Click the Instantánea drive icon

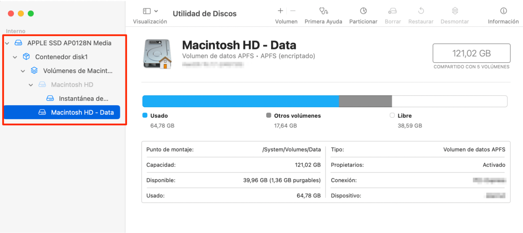(50, 98)
